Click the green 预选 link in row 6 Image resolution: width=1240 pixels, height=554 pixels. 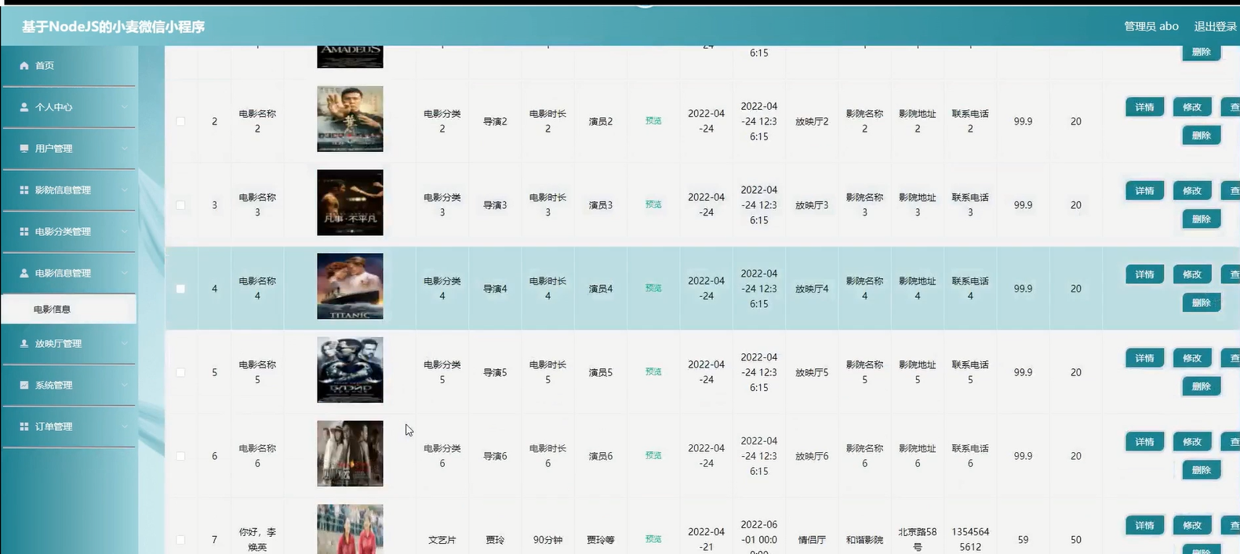click(653, 455)
